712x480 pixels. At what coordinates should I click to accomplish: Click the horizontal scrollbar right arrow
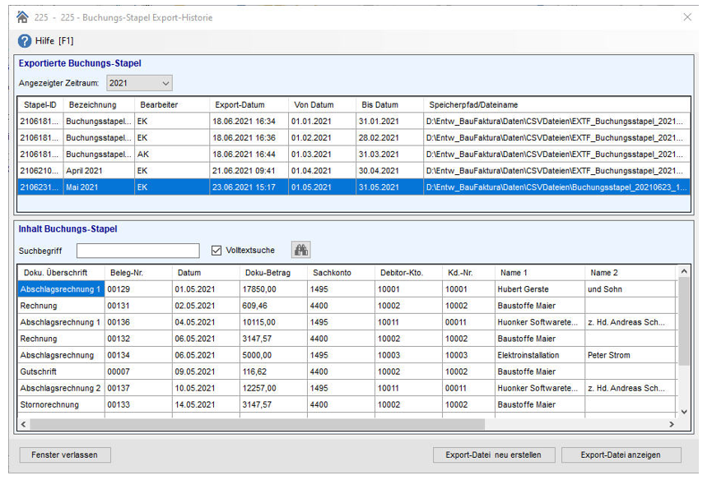click(672, 424)
